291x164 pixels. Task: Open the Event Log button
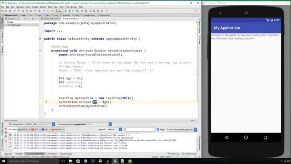173,154
